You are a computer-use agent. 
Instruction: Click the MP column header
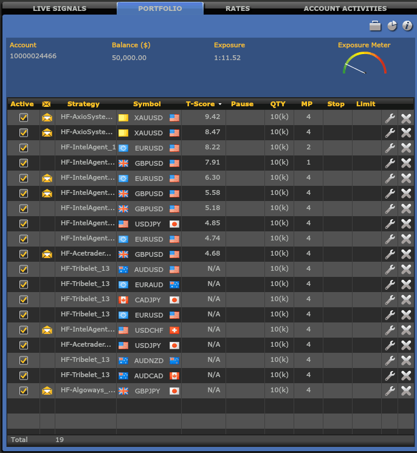click(x=307, y=104)
